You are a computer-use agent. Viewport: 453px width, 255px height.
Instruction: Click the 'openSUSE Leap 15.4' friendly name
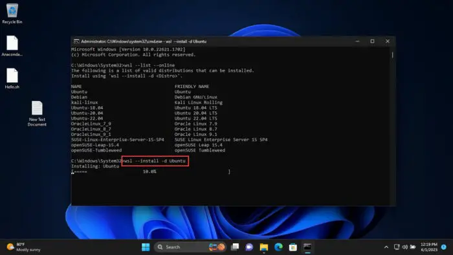199,145
